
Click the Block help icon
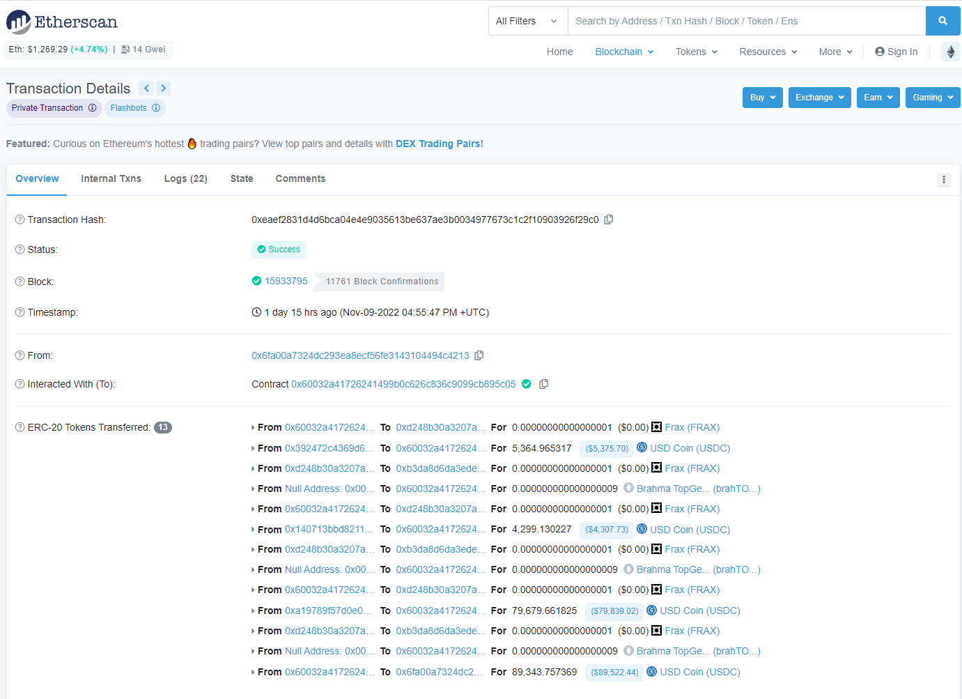click(20, 282)
